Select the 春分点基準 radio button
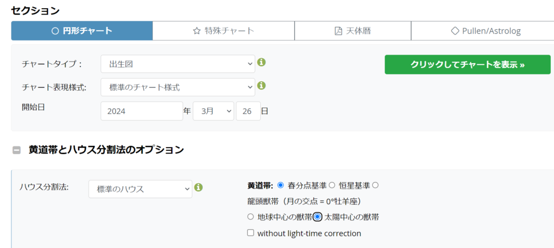This screenshot has width=554, height=248. click(280, 185)
